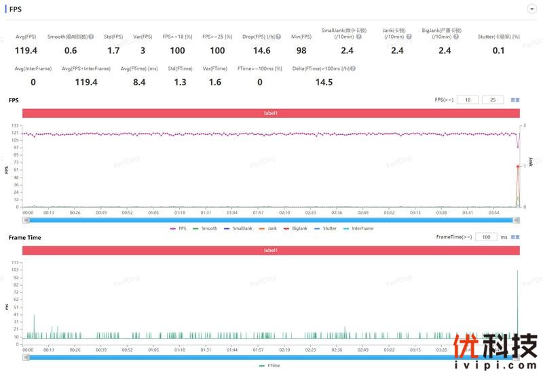Screen dimensions: 543x374
Task: Toggle FPS series in chart legend
Action: click(x=179, y=228)
